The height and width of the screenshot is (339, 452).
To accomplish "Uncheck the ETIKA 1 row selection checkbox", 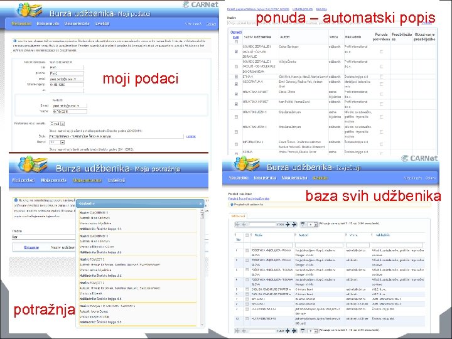I will click(237, 77).
